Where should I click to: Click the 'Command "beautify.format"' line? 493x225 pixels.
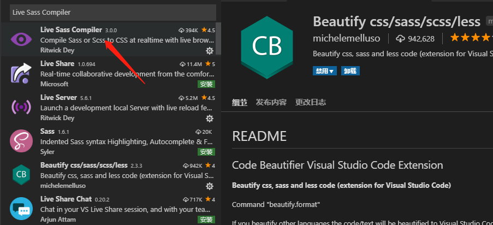276,205
